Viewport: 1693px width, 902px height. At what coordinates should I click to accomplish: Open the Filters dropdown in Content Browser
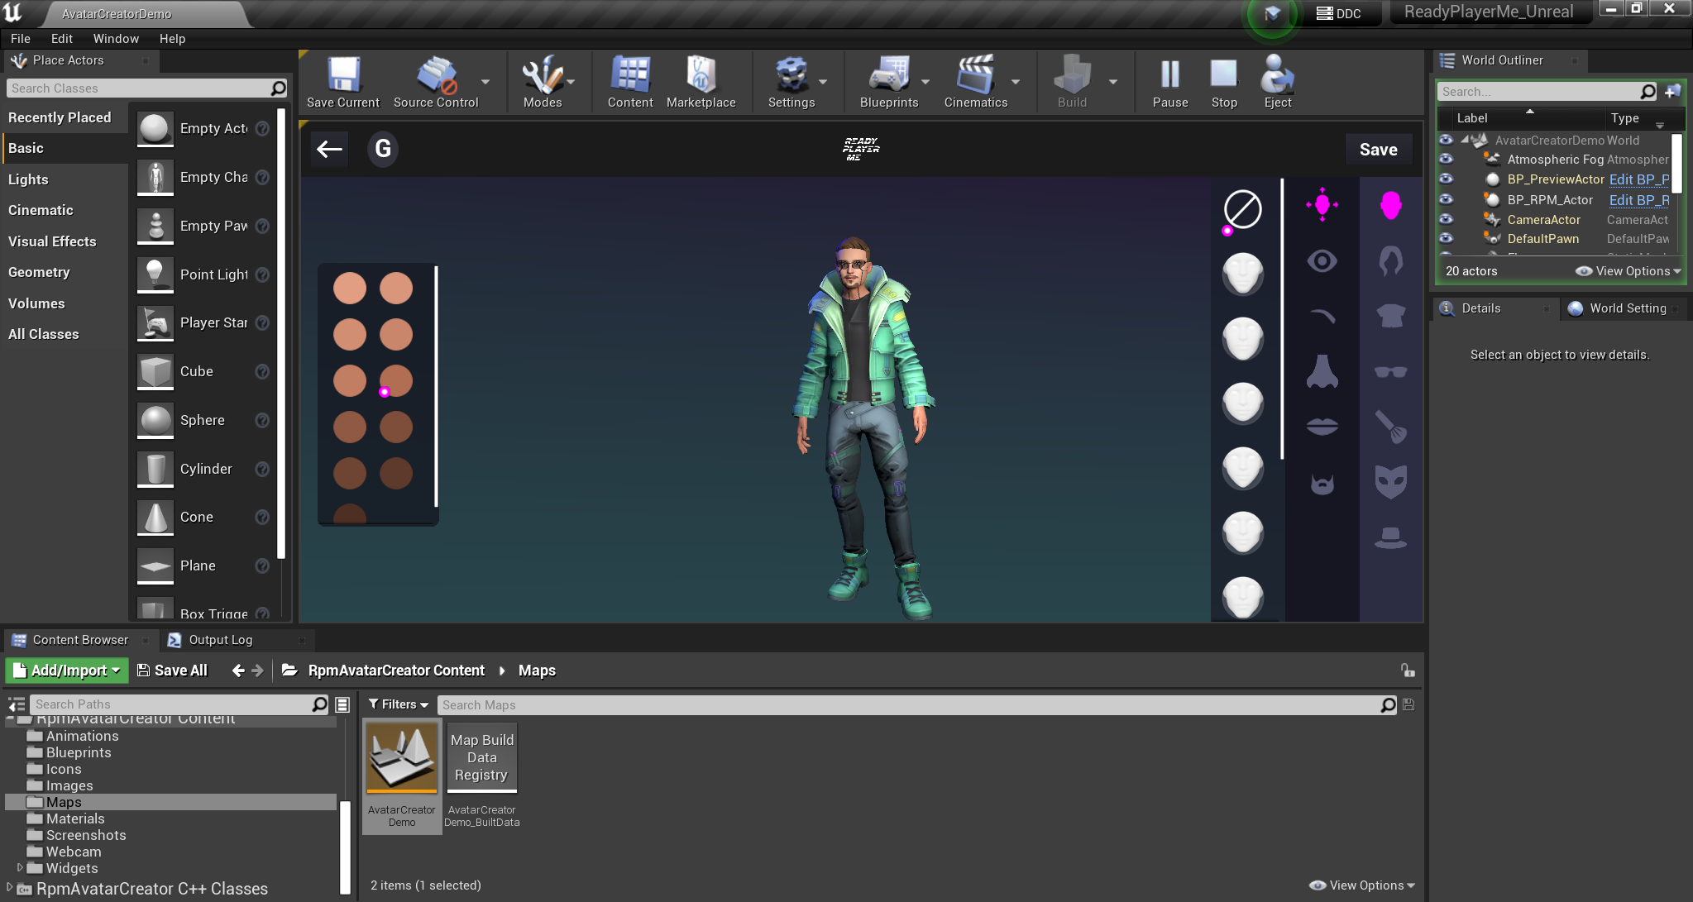[398, 704]
